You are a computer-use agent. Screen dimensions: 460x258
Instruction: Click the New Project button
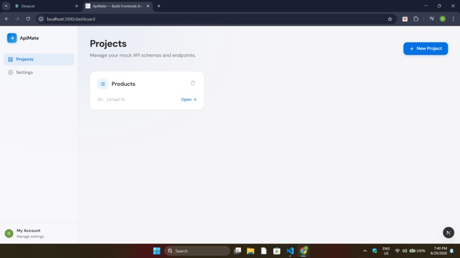click(425, 48)
